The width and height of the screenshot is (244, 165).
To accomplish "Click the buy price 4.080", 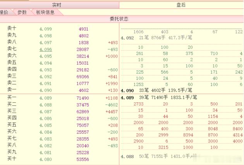I will (x=46, y=160).
